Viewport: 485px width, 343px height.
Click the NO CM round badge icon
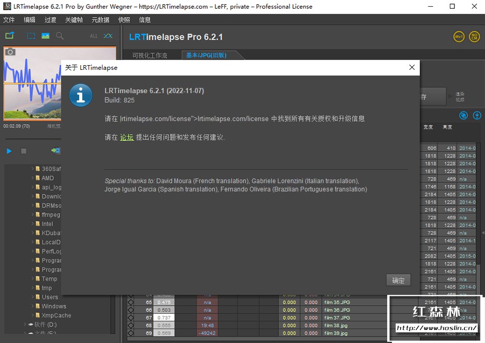[x=474, y=37]
